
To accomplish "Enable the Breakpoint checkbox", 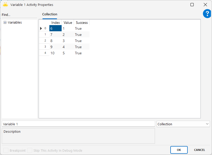I will click(x=6, y=150).
